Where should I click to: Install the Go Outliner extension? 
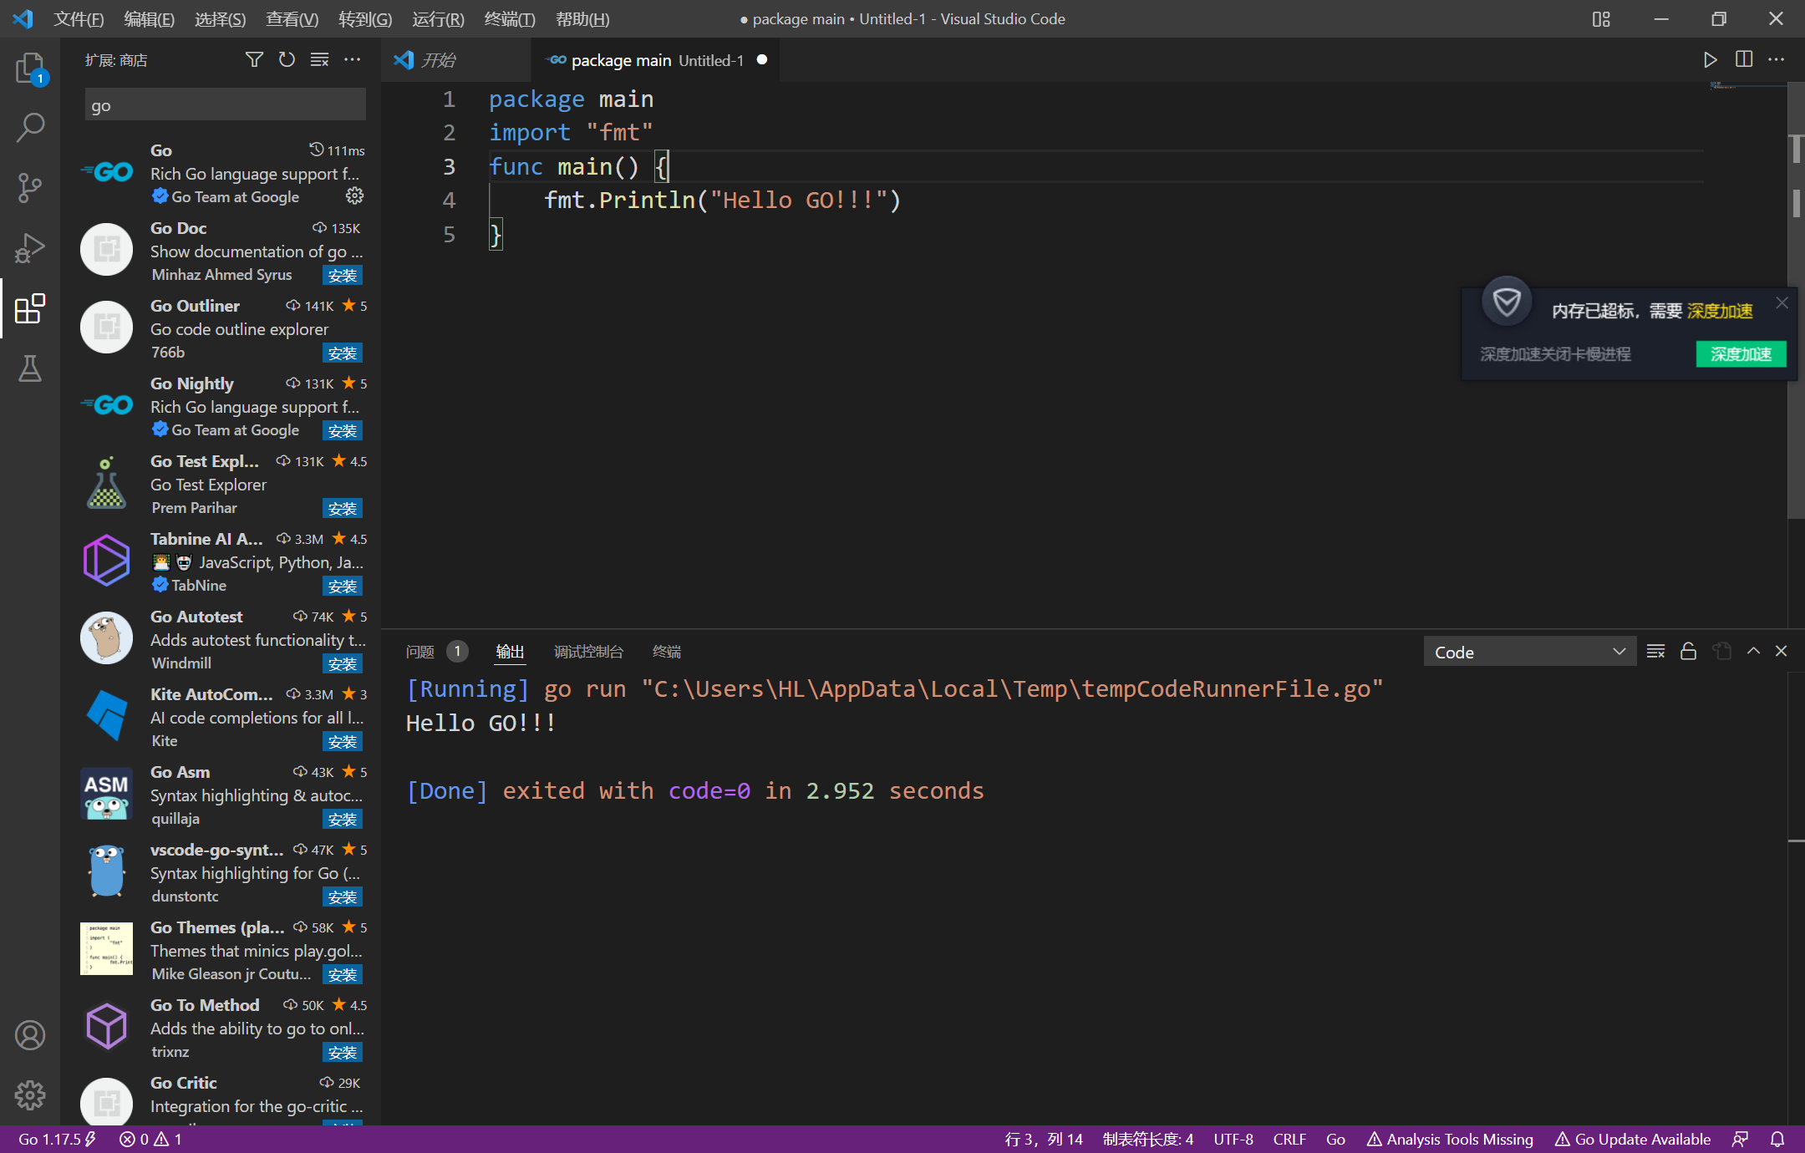pos(343,353)
